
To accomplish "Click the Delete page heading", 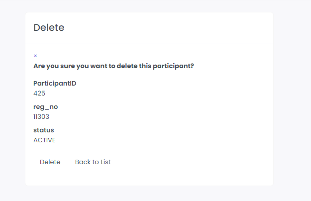I will click(49, 28).
